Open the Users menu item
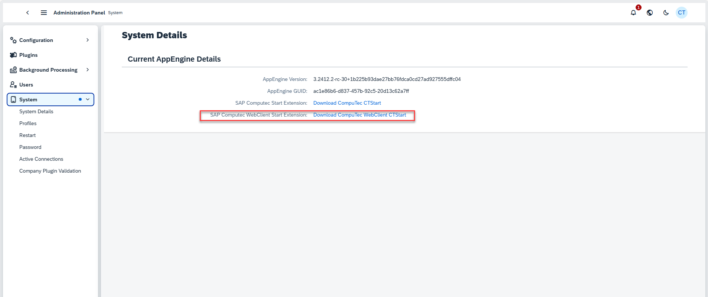The height and width of the screenshot is (297, 708). pos(50,85)
